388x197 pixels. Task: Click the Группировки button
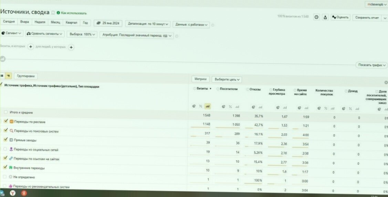coord(26,76)
